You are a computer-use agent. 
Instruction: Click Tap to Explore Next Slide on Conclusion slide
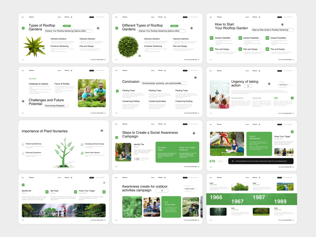click(x=191, y=113)
